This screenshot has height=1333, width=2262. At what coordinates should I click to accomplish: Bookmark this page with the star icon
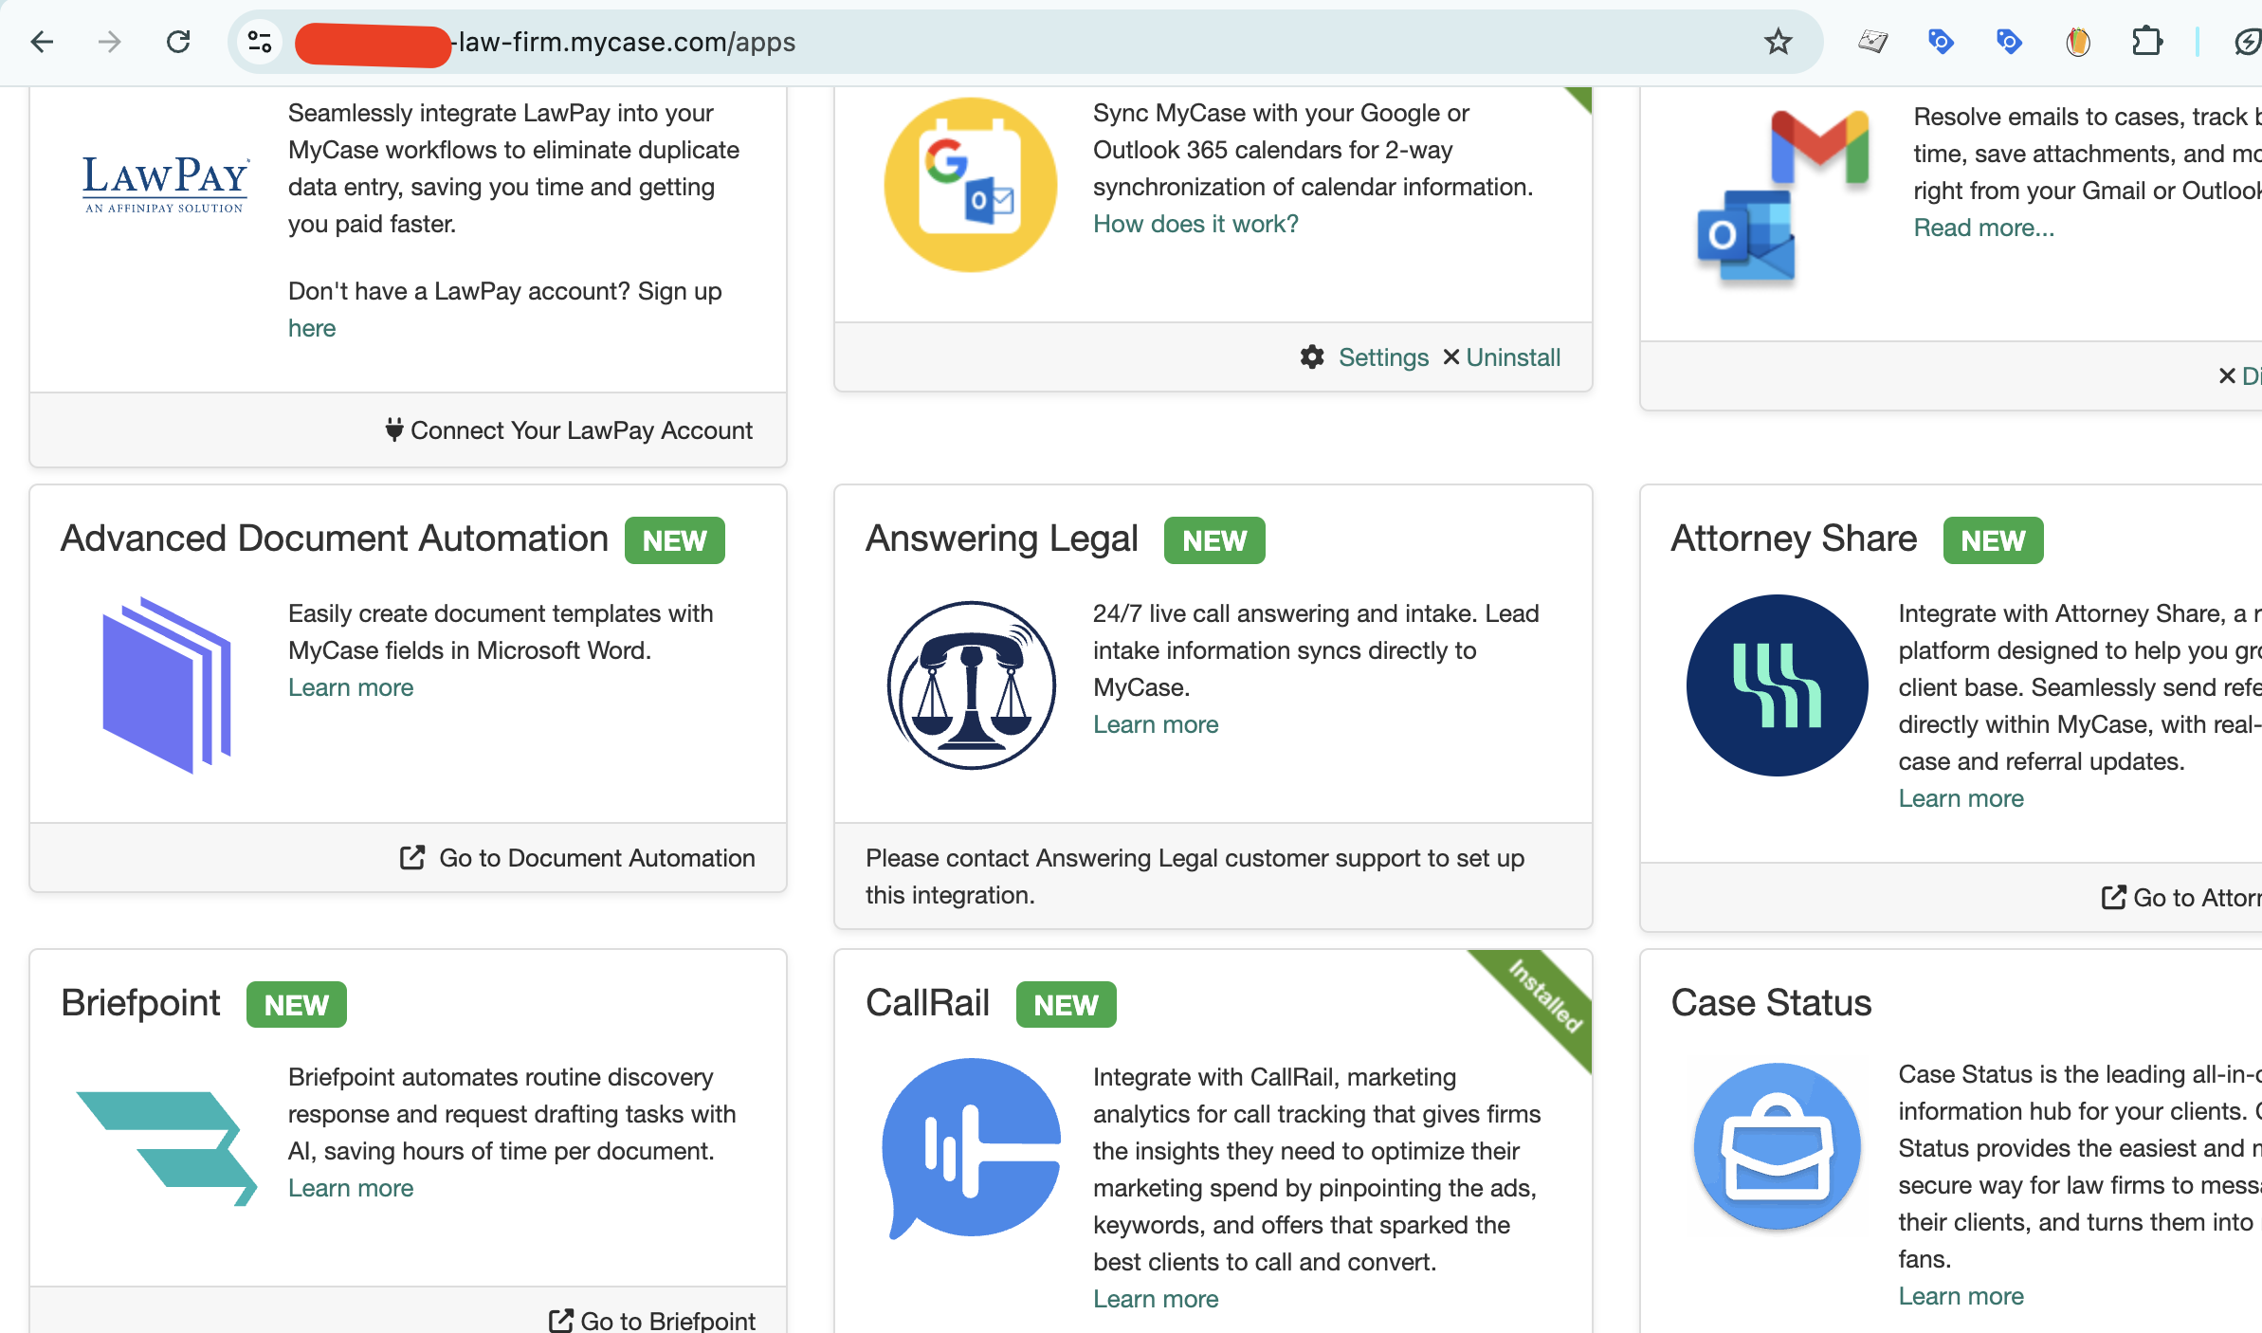1778,42
